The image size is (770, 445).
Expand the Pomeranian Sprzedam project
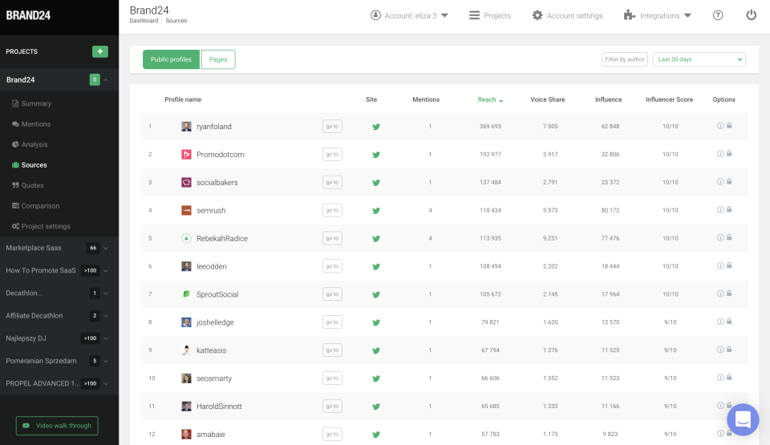106,361
